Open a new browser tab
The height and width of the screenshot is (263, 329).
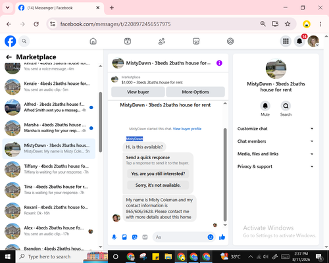pos(112,8)
